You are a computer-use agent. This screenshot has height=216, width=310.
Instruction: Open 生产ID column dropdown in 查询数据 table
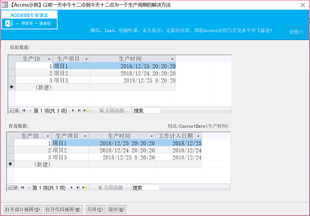point(48,136)
